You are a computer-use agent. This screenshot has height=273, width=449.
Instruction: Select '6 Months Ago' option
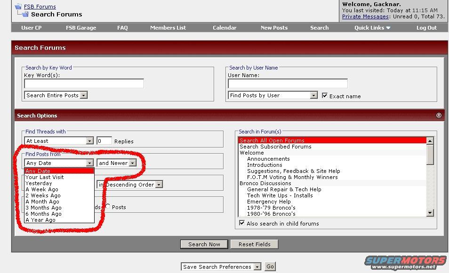pyautogui.click(x=44, y=214)
